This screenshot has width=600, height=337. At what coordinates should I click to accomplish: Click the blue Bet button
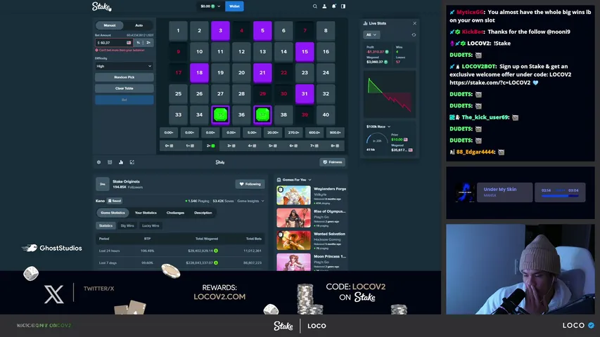coord(125,100)
